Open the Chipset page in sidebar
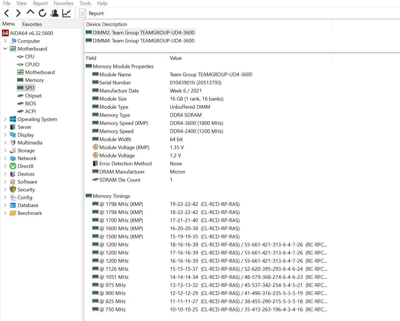 coord(33,96)
